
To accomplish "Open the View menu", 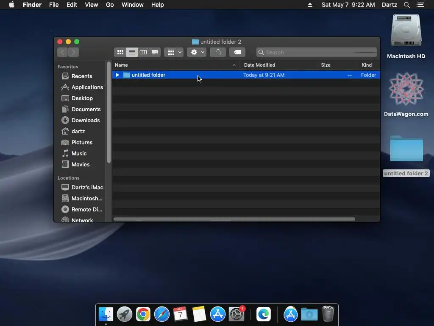I will (x=92, y=5).
